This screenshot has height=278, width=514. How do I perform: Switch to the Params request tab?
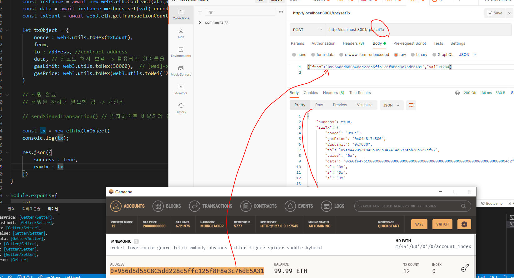297,43
